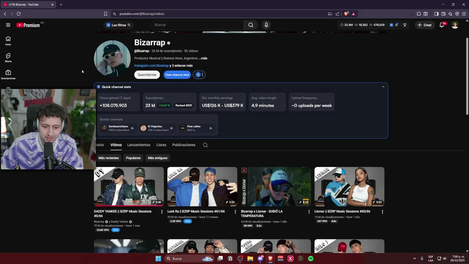Switch to the Lanzamientos tab
Image resolution: width=469 pixels, height=264 pixels.
click(x=139, y=145)
